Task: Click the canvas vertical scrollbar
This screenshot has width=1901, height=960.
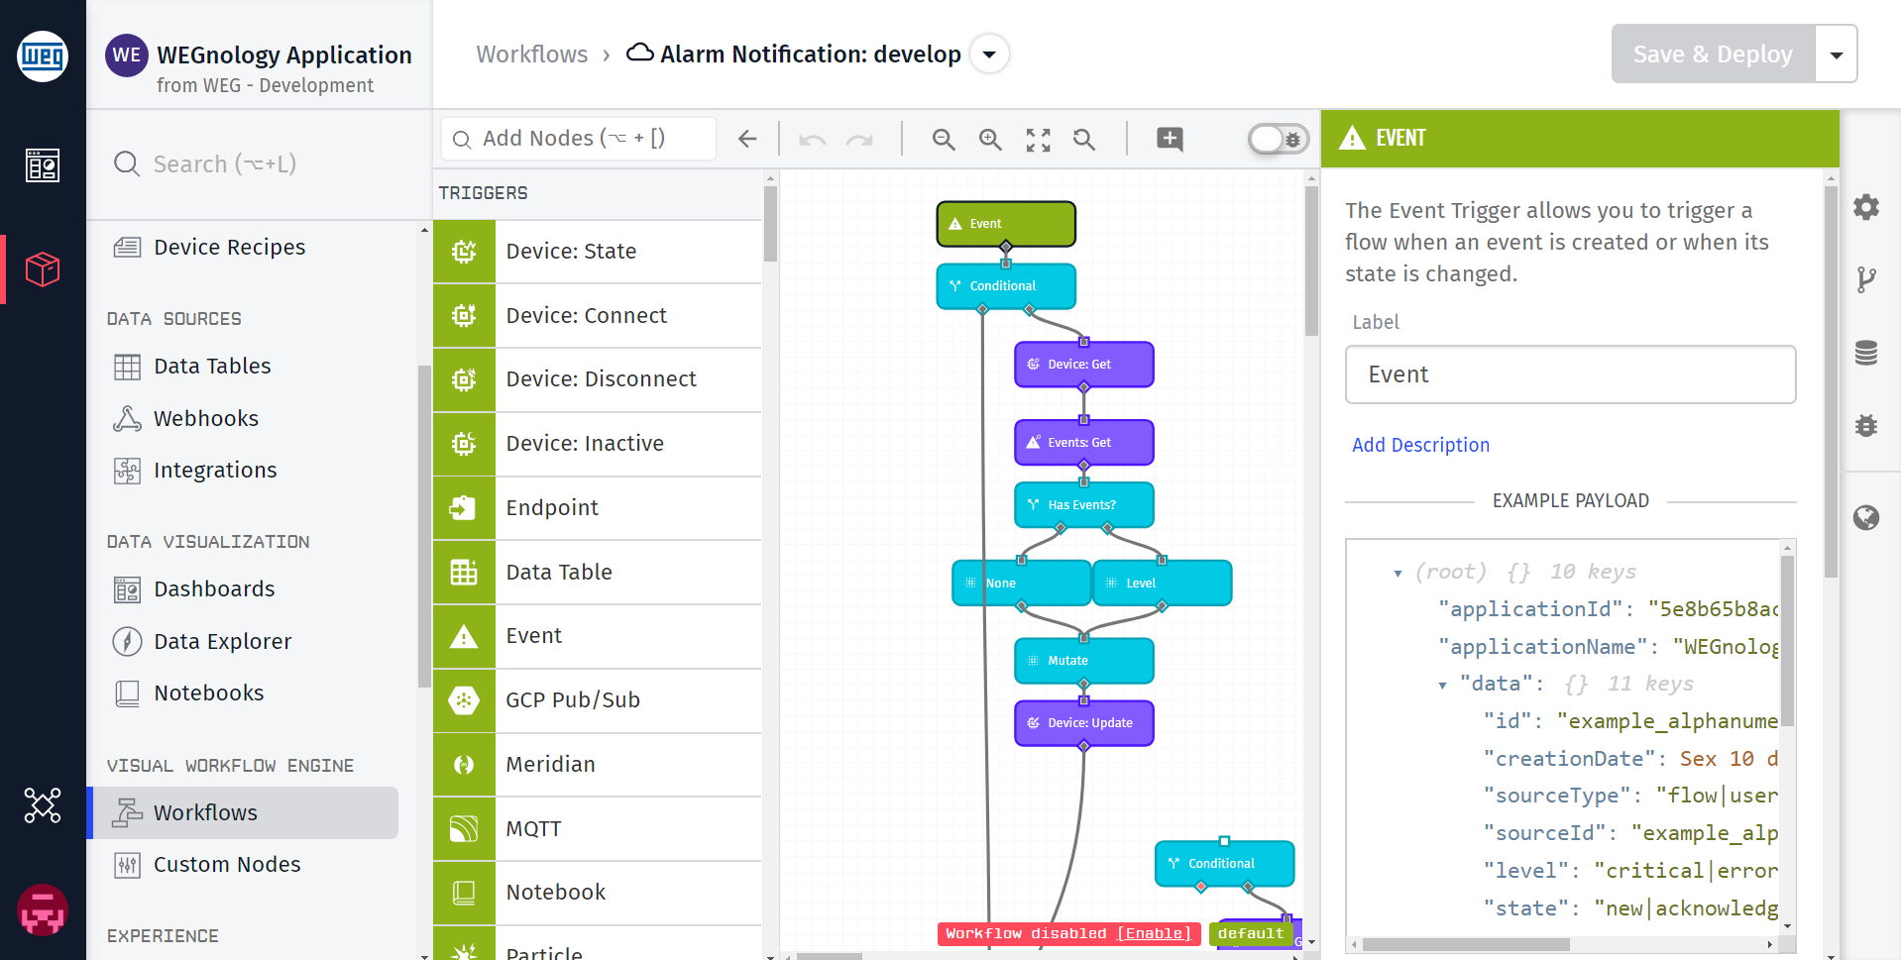Action: click(1311, 262)
